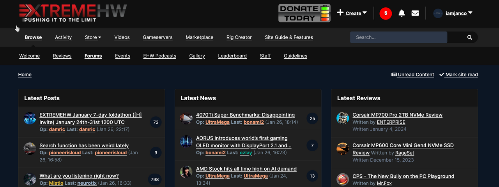
Task: Click the search magnifier icon
Action: point(470,37)
